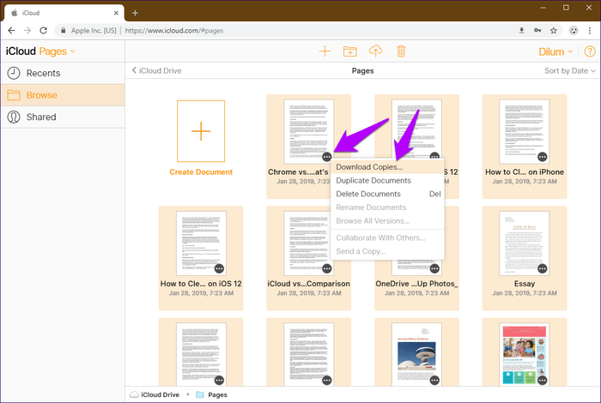Open more options on iCloud vs...Comparison
This screenshot has height=403, width=601.
click(327, 268)
